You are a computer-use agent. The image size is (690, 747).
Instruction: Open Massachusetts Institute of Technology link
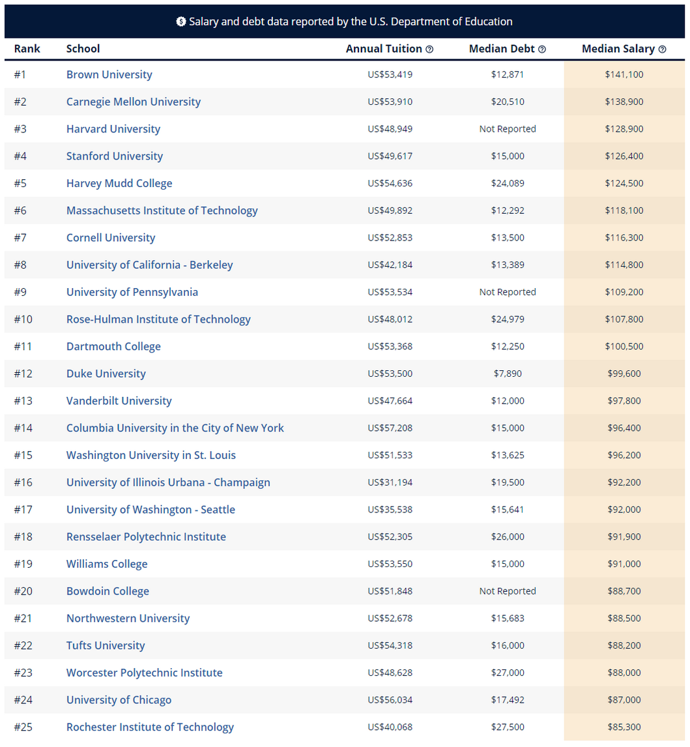tap(162, 211)
